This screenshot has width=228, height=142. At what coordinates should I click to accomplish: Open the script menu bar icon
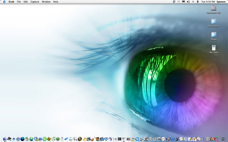(198, 2)
